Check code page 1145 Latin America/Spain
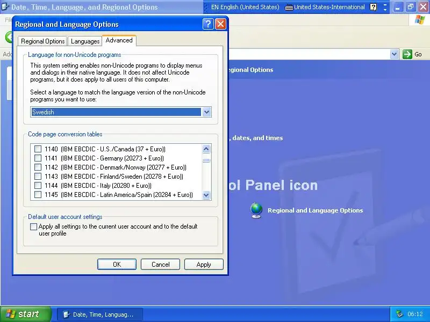 (x=38, y=194)
